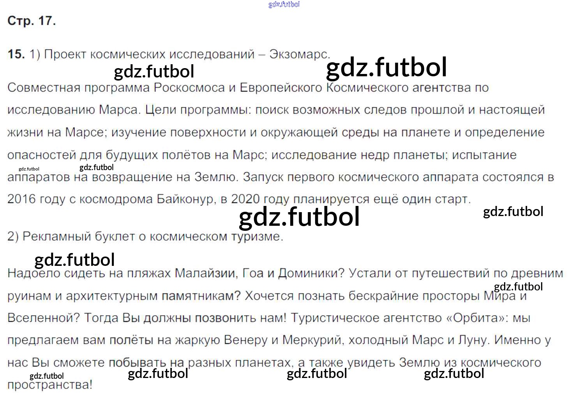Screen dimensions: 568x399
Task: Click the year "2016" in the text
Action: (x=21, y=199)
